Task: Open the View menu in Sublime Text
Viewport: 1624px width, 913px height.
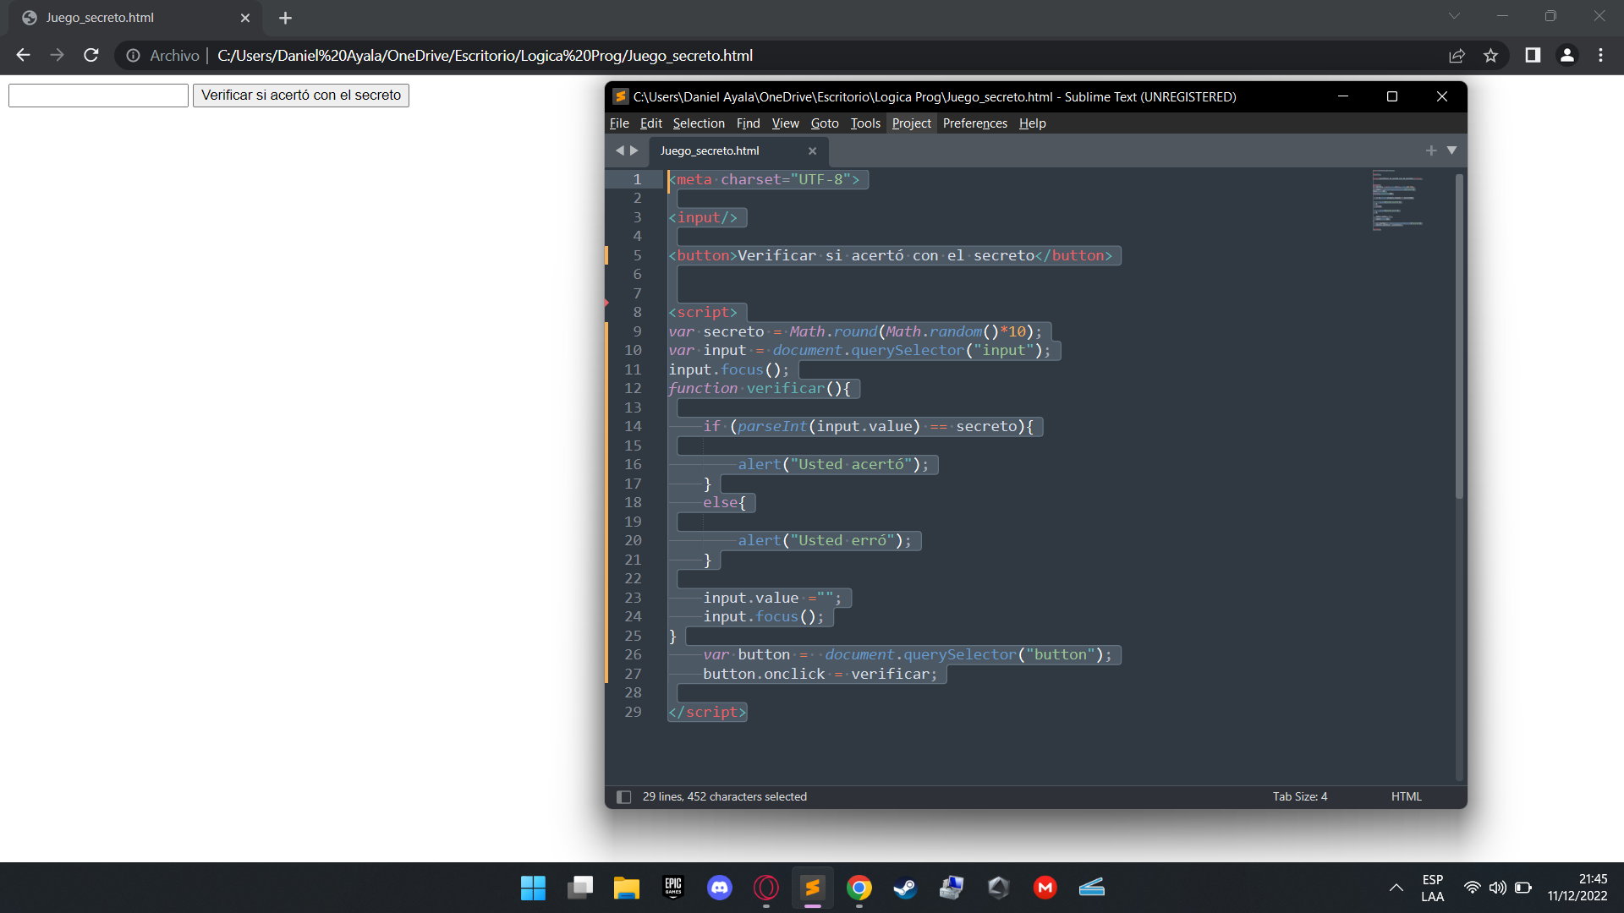Action: [785, 123]
